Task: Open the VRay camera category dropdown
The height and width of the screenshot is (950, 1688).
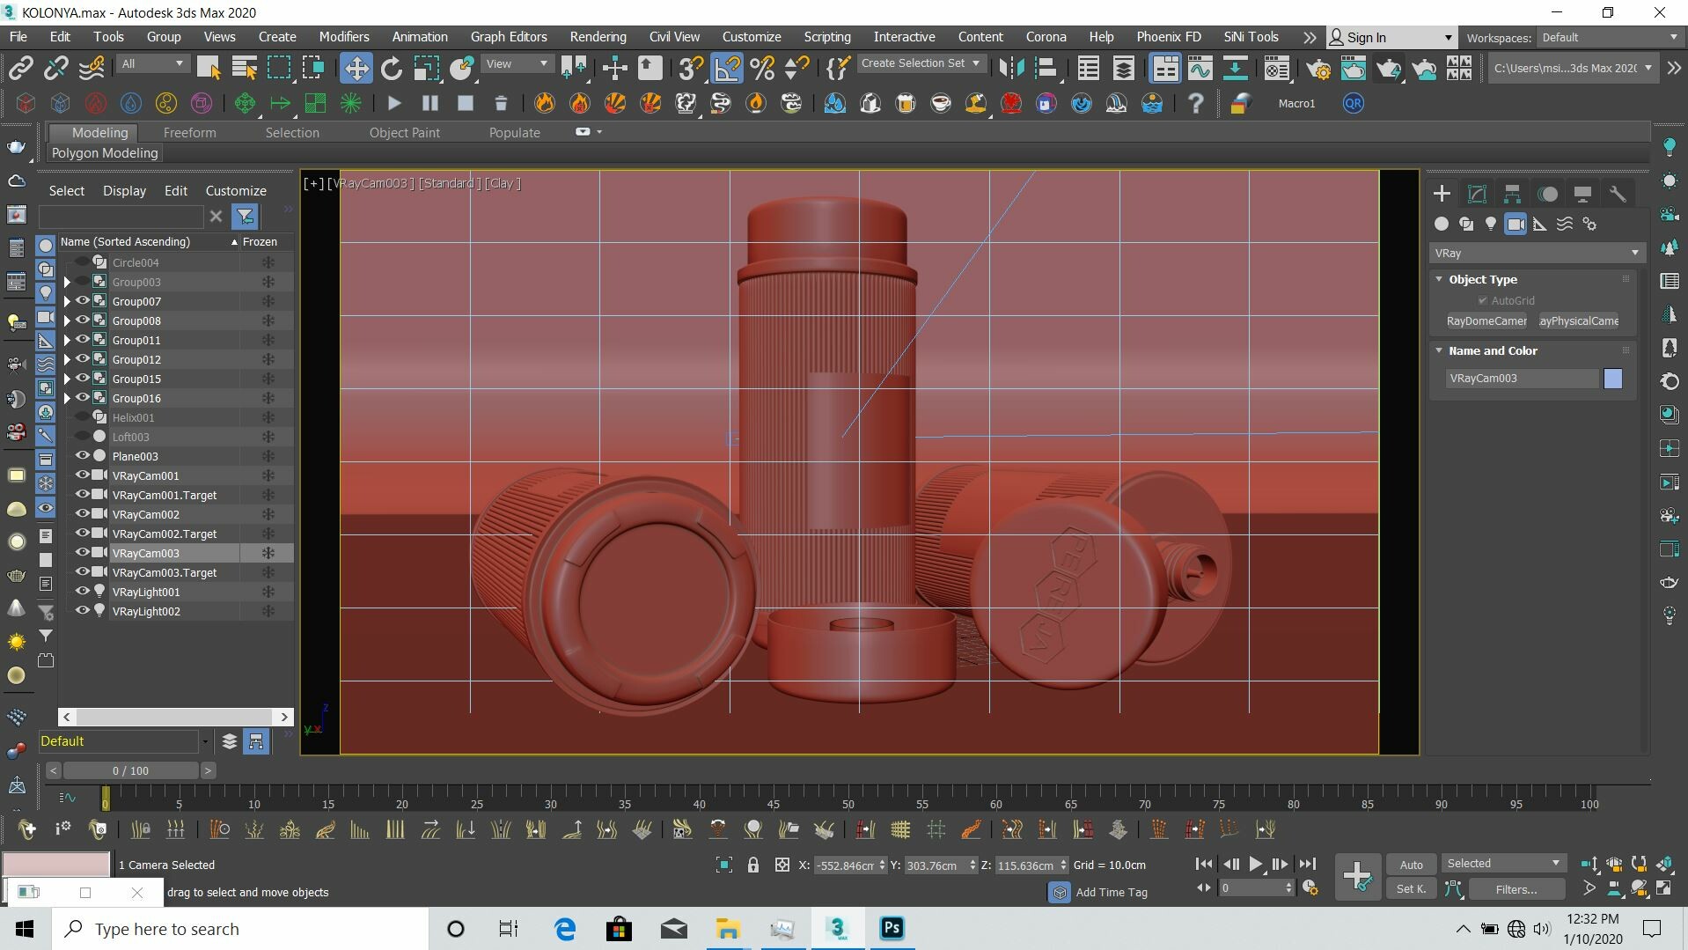Action: [x=1536, y=253]
